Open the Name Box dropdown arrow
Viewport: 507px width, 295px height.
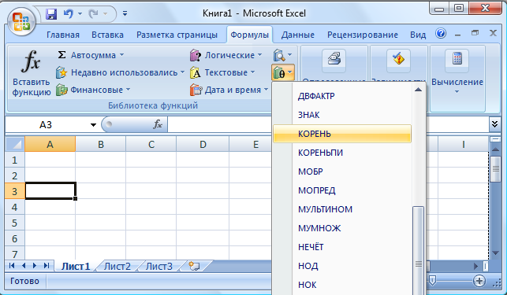[93, 125]
